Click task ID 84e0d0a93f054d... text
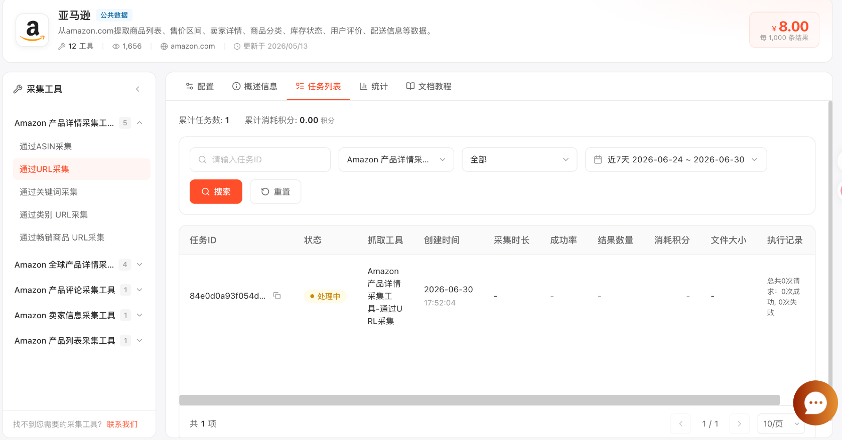 coord(228,296)
